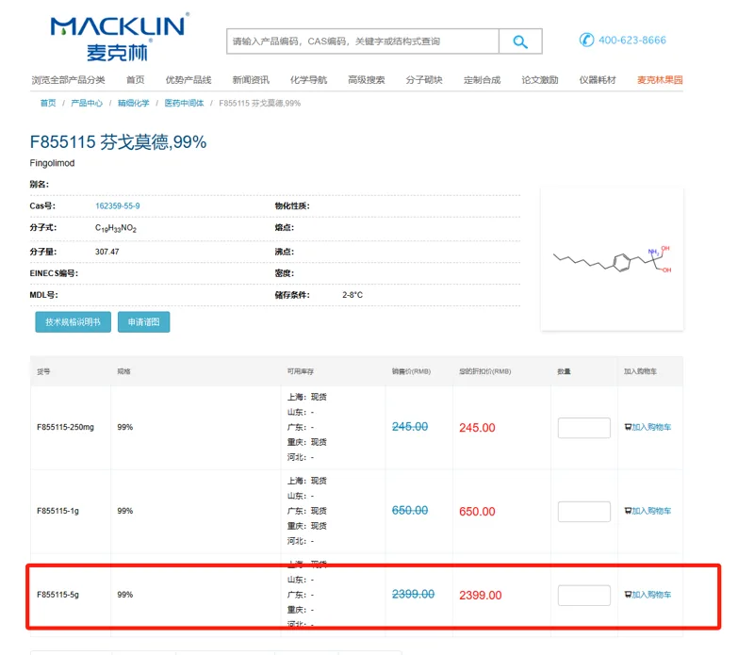Click 产品中心 breadcrumb link

(x=87, y=103)
